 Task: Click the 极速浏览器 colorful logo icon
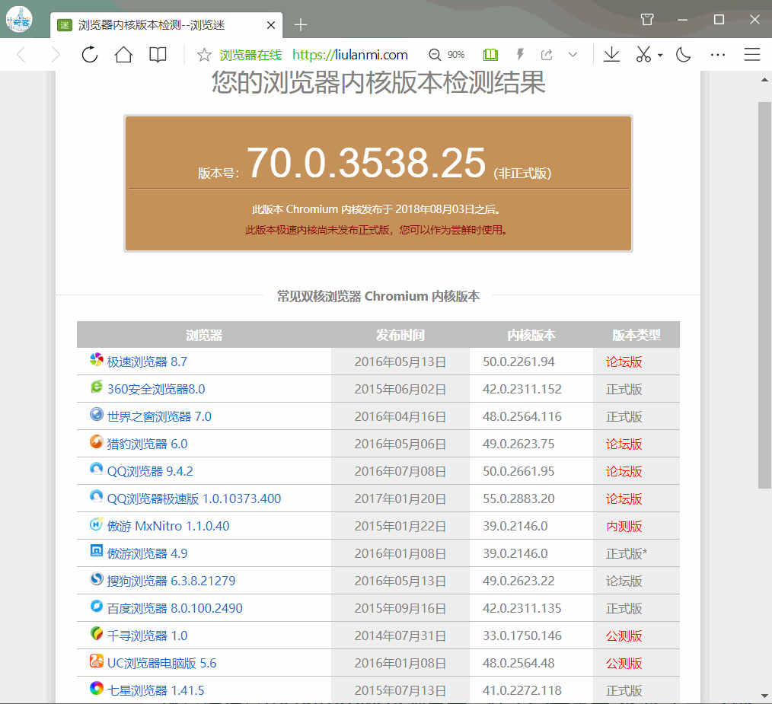[x=97, y=359]
